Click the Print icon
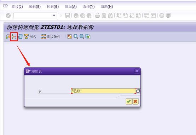This screenshot has width=196, height=135. coord(98,16)
